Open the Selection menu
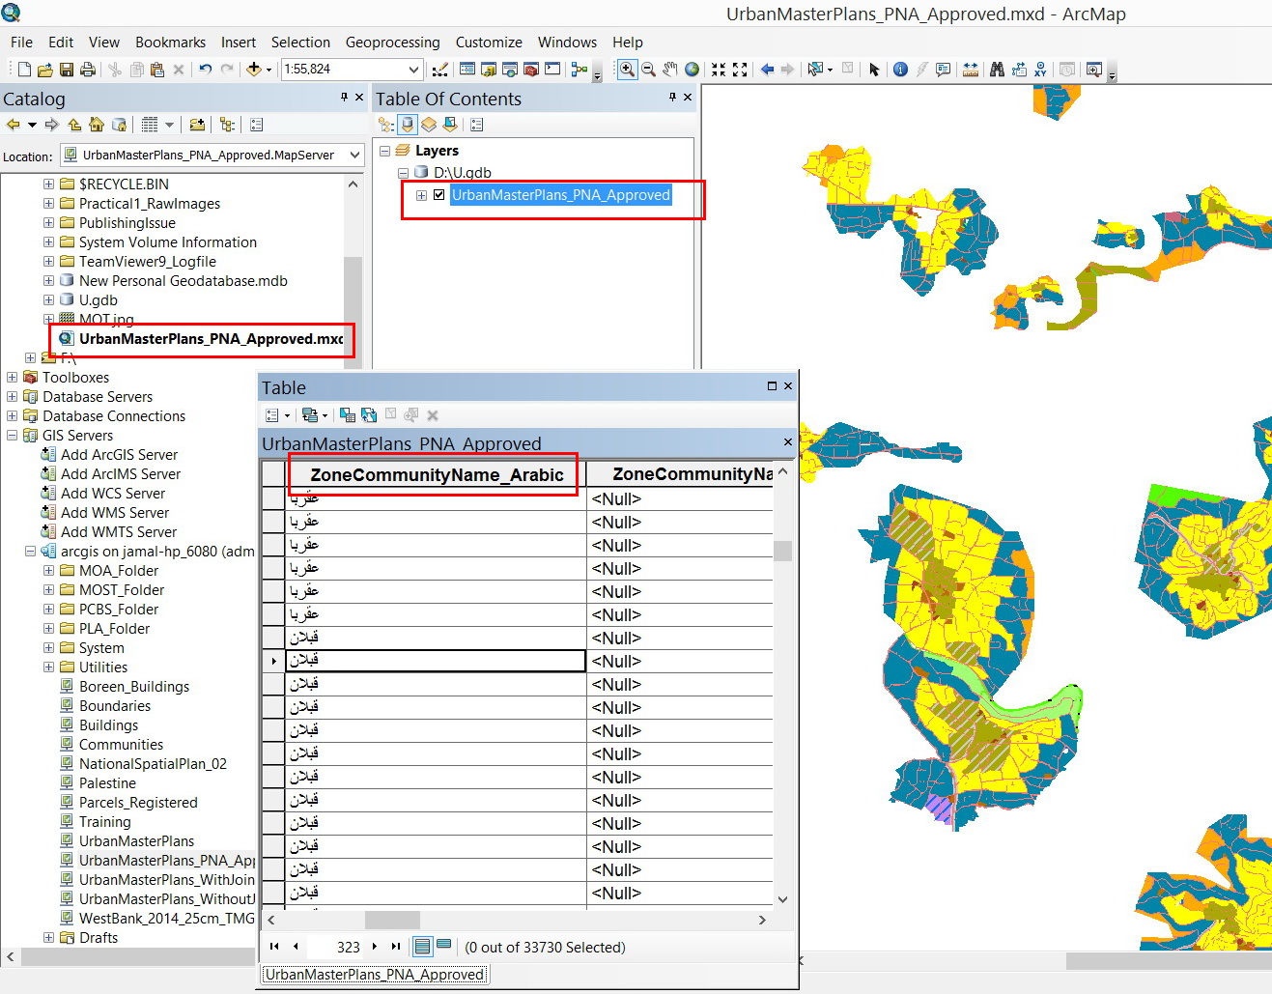 (x=300, y=43)
